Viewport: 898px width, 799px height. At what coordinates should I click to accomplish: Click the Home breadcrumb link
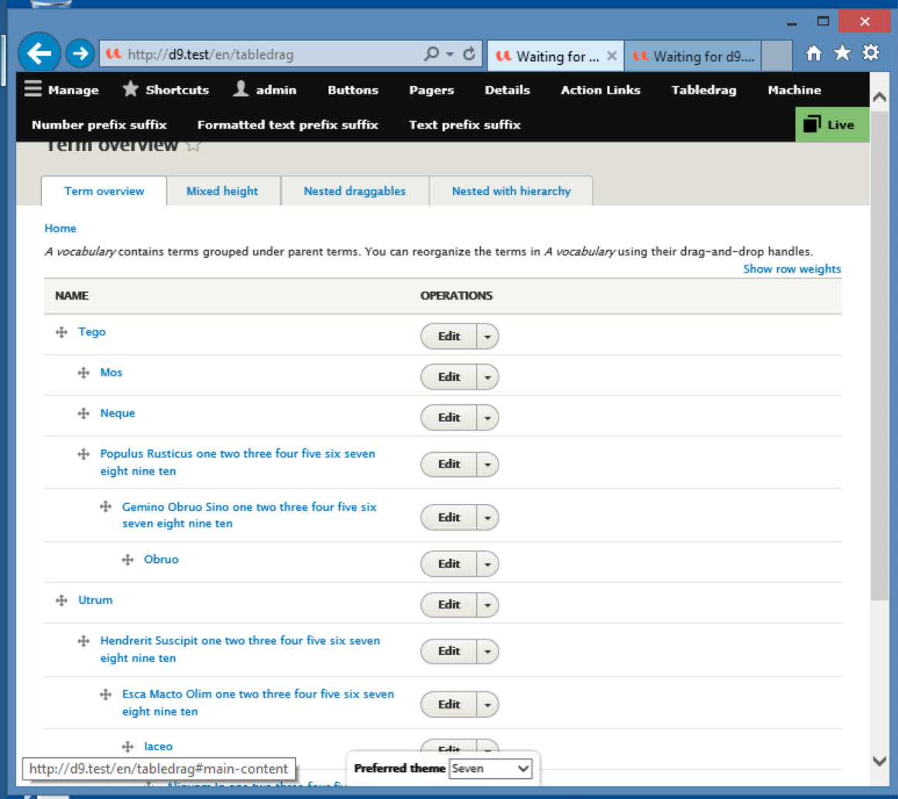(x=60, y=228)
